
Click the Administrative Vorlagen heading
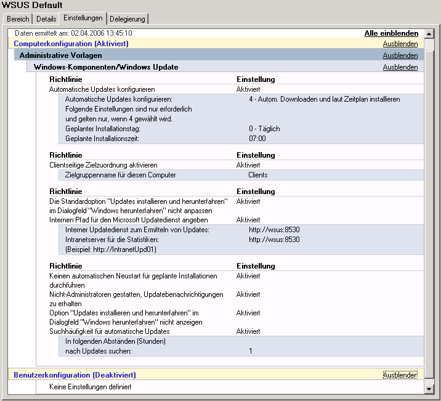[x=61, y=55]
